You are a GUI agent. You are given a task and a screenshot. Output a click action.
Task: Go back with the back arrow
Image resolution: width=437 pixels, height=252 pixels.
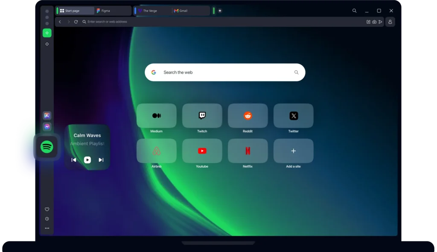click(60, 22)
